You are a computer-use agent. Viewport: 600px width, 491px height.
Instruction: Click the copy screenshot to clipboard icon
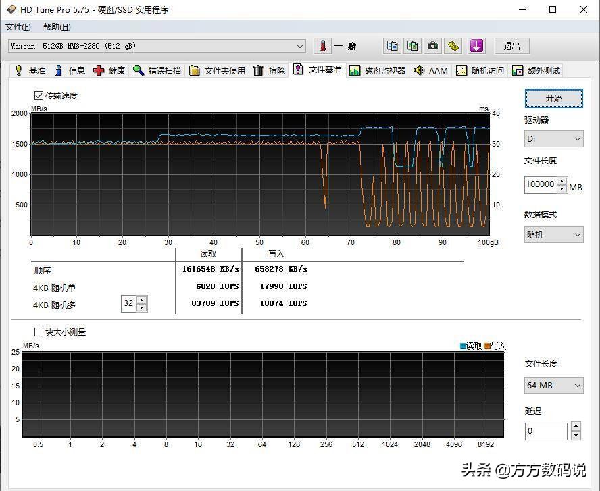point(412,46)
